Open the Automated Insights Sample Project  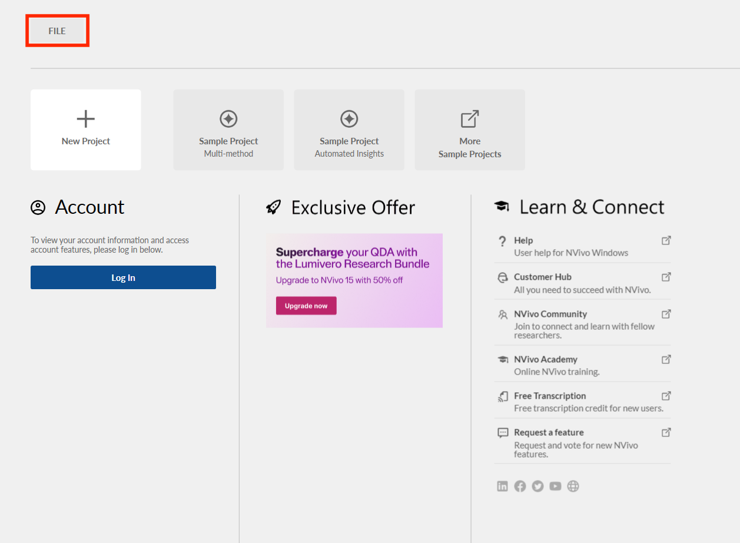[x=349, y=130]
